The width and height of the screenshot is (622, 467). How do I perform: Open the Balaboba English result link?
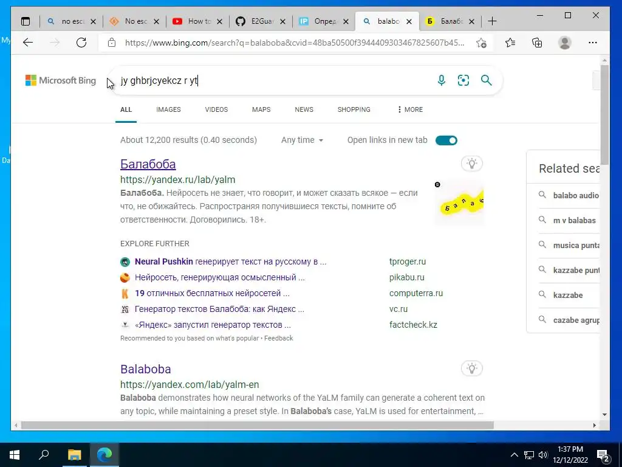click(146, 369)
